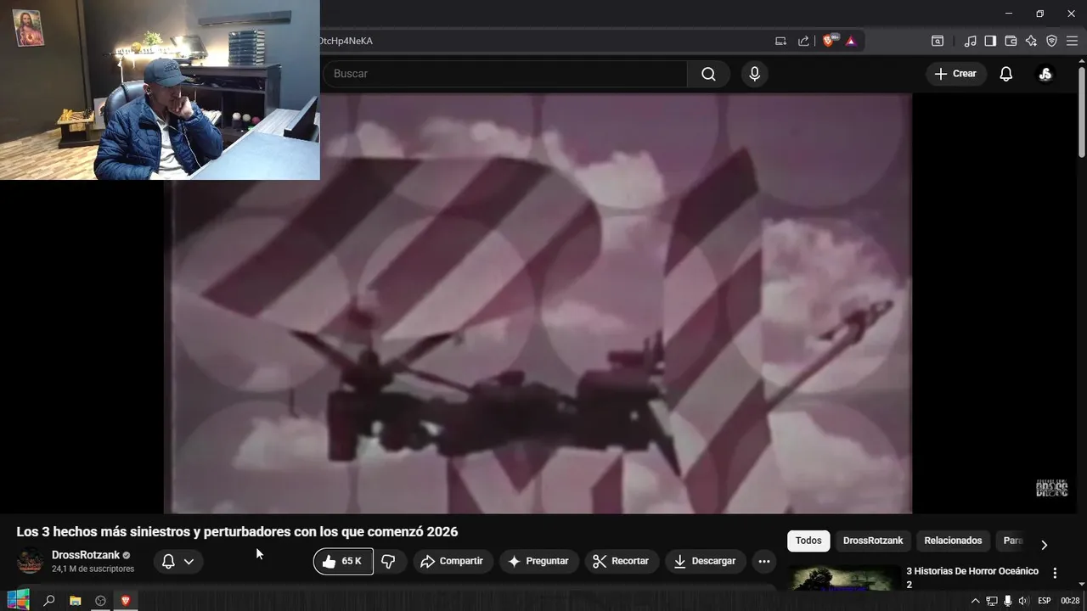This screenshot has height=611, width=1087.
Task: Open tab search icon in browser toolbar
Action: 938,41
